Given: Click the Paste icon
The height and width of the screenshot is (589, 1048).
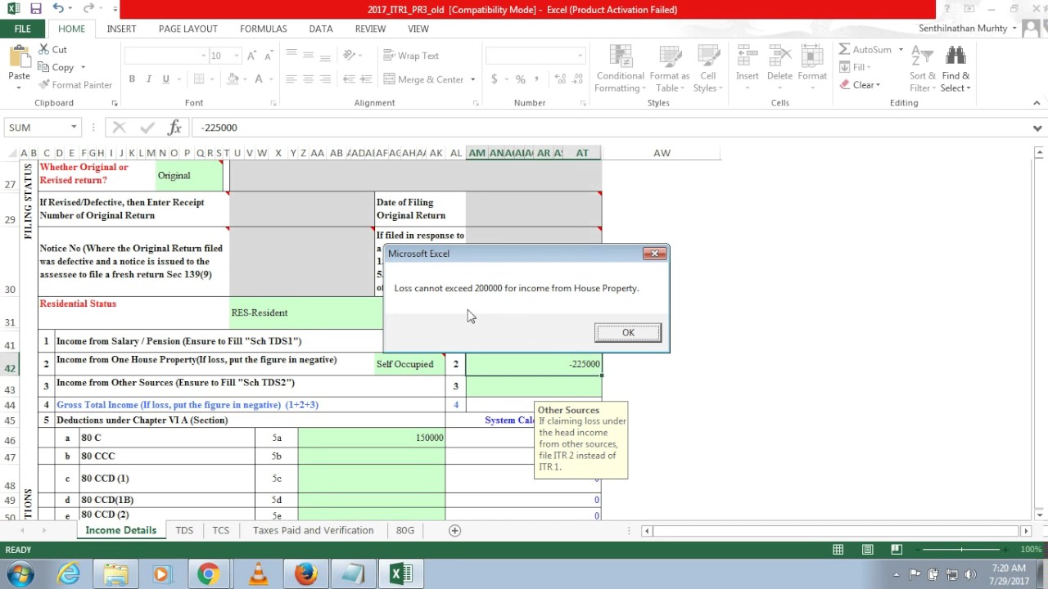Looking at the screenshot, I should [x=19, y=57].
